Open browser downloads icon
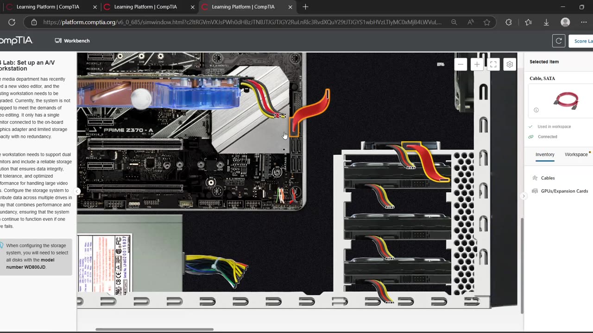This screenshot has height=333, width=593. [x=546, y=22]
